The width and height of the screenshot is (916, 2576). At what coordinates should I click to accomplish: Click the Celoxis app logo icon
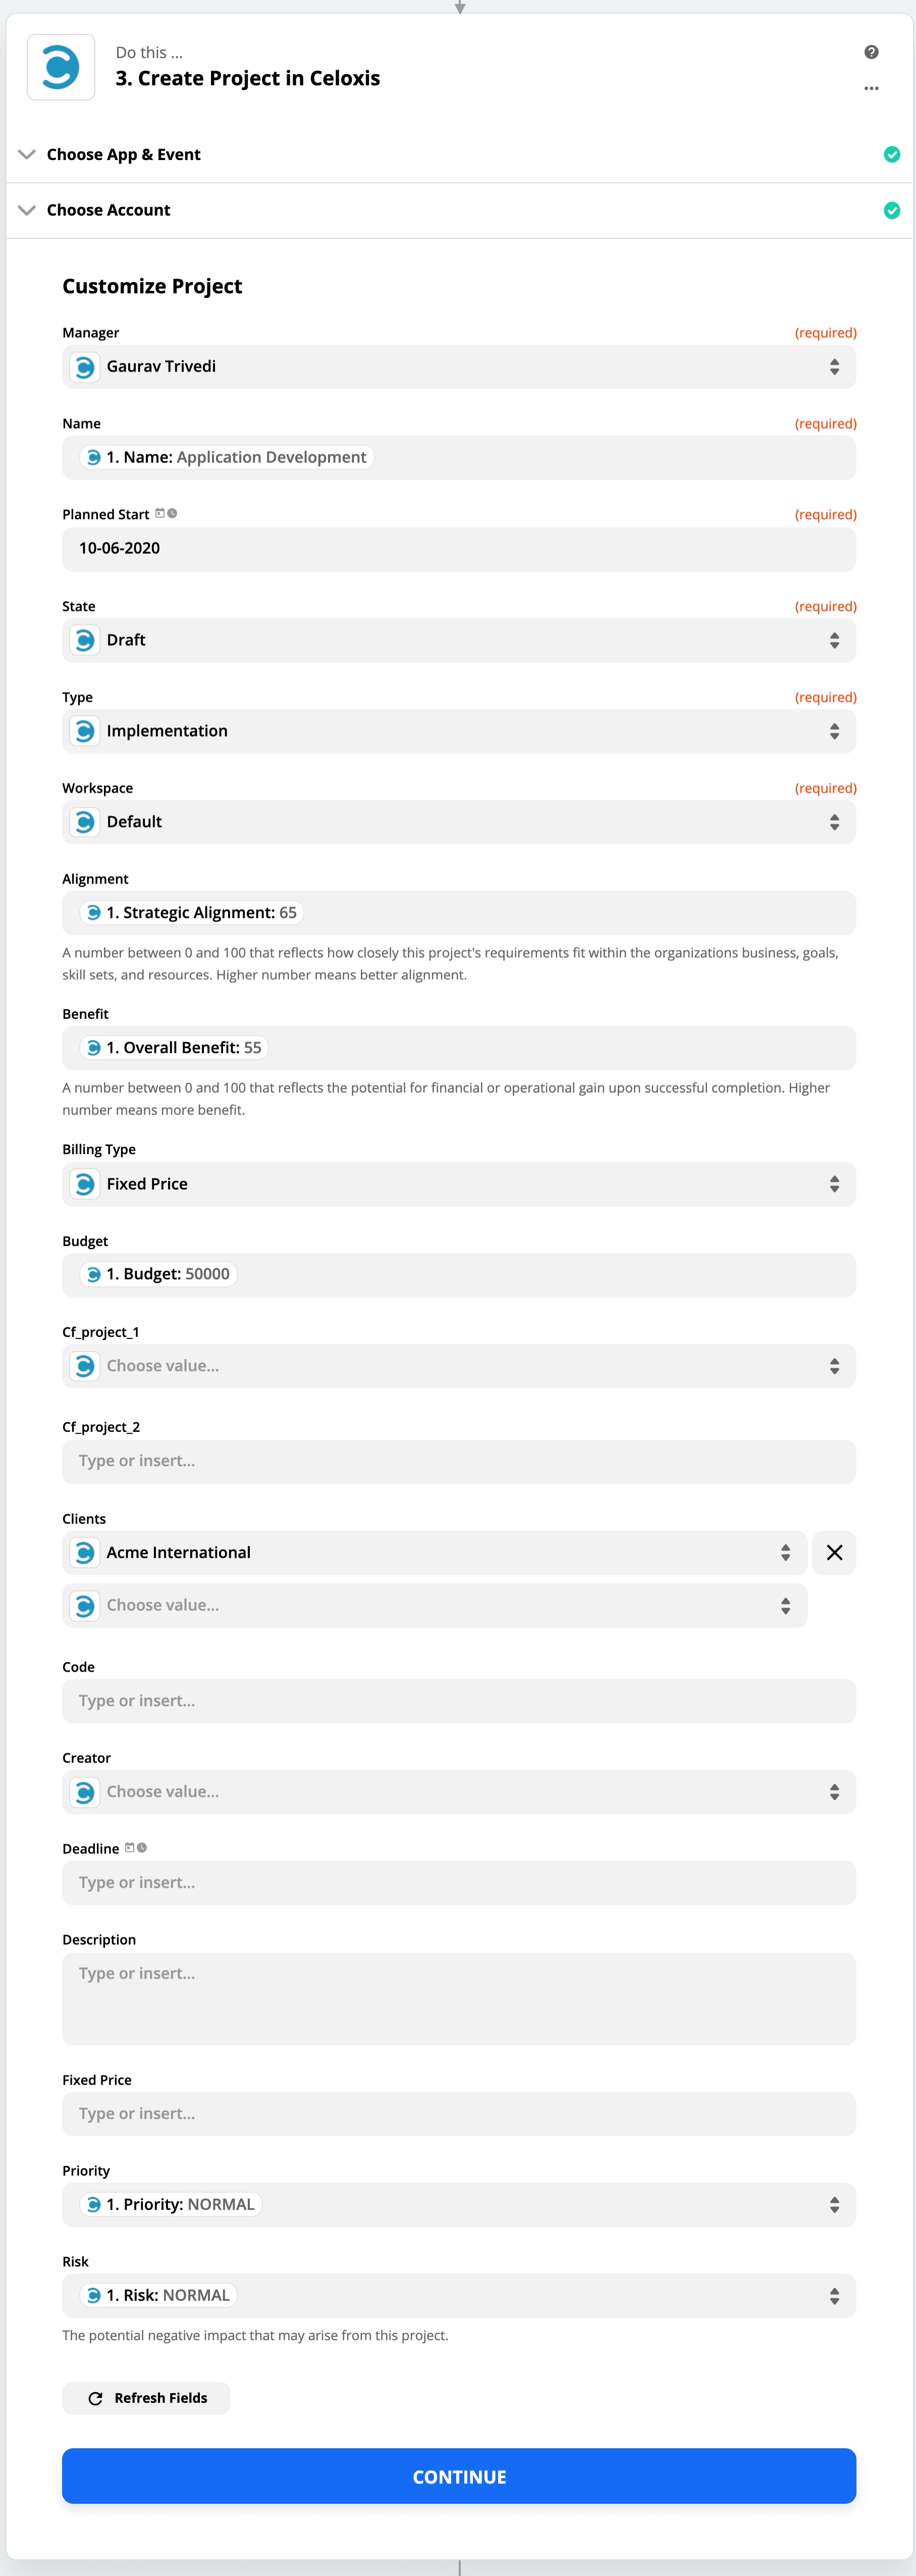pyautogui.click(x=61, y=68)
